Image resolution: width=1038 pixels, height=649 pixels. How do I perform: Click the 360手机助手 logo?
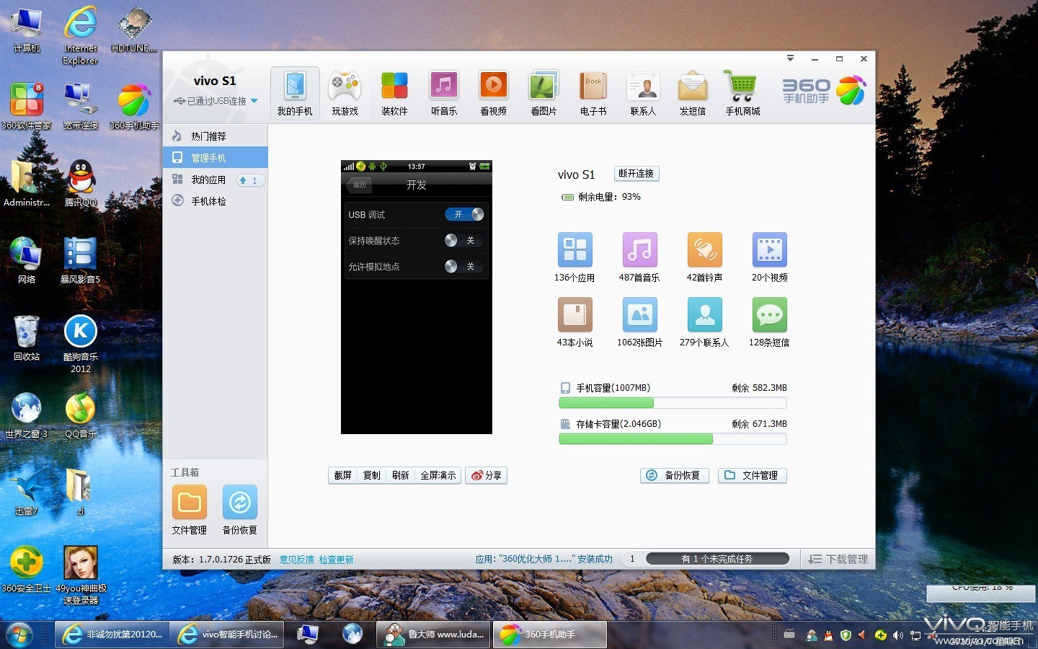coord(823,91)
